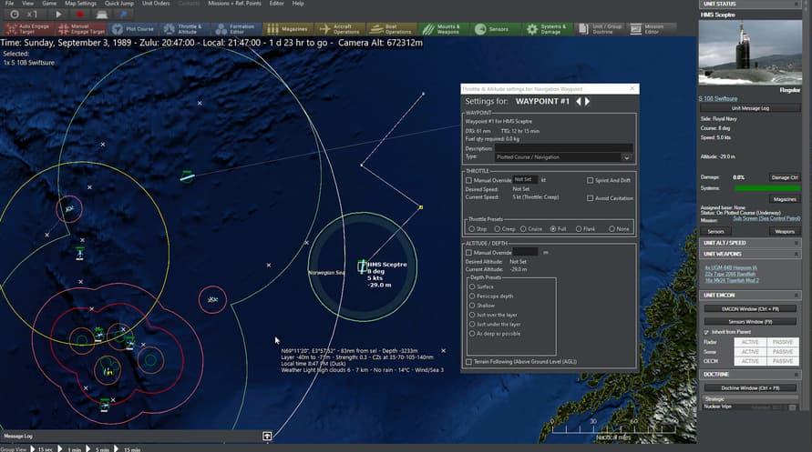Expand the UNIT ALT / SPEED panel
Viewport: 812px width, 452px height.
[796, 243]
